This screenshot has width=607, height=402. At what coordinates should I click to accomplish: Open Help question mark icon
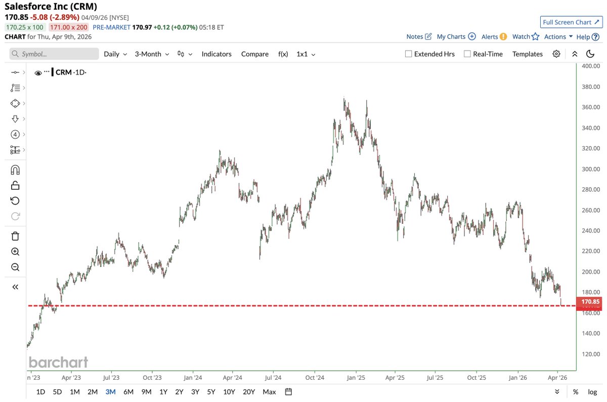click(x=595, y=36)
